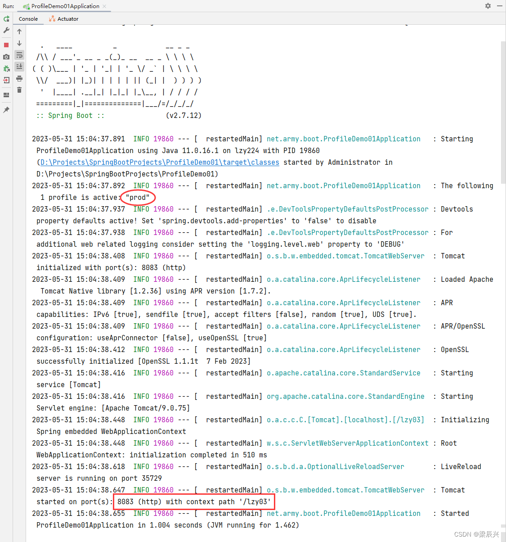
Task: Attach debugger with the green bug icon
Action: [x=6, y=68]
